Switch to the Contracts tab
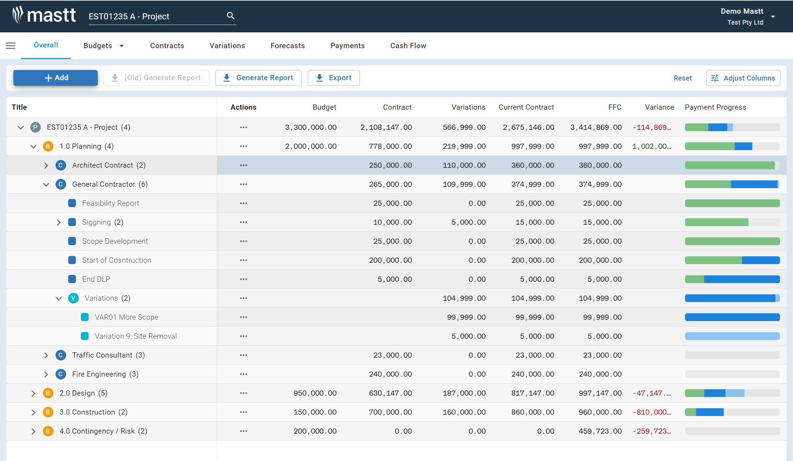This screenshot has width=793, height=461. point(167,46)
